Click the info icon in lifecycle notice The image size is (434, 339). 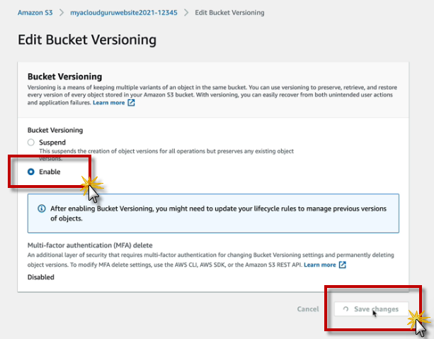(x=40, y=209)
